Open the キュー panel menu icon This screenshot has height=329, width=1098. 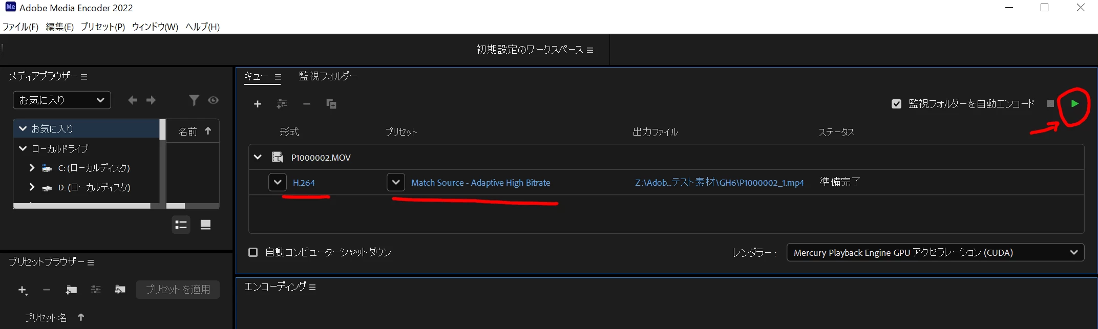click(278, 77)
